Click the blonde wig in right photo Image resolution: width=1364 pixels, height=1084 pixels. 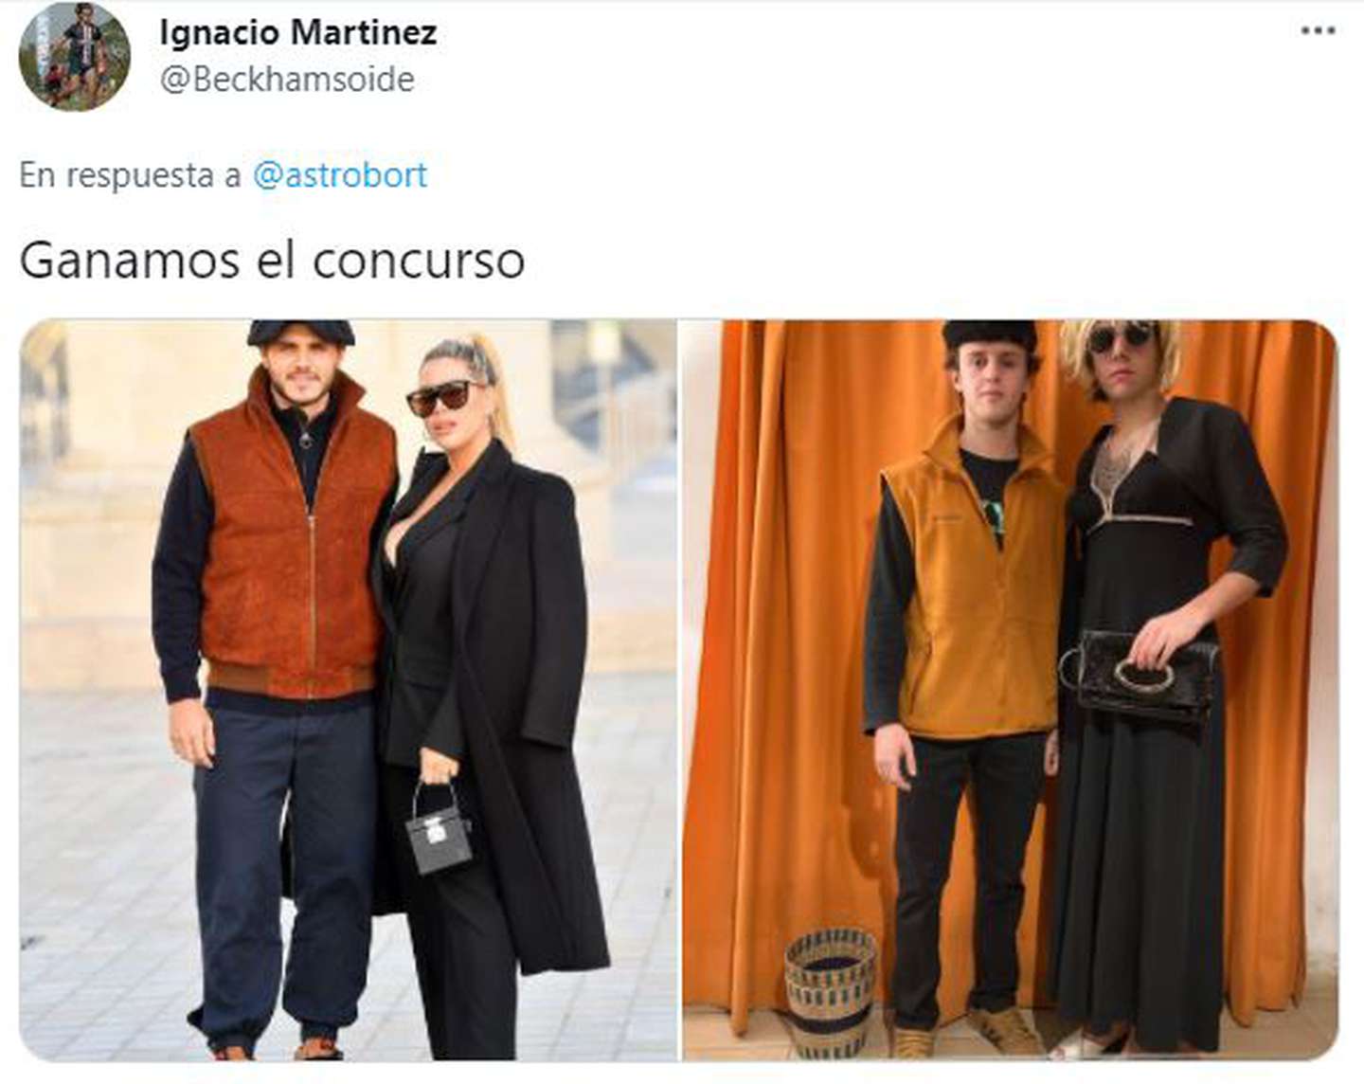[1122, 352]
